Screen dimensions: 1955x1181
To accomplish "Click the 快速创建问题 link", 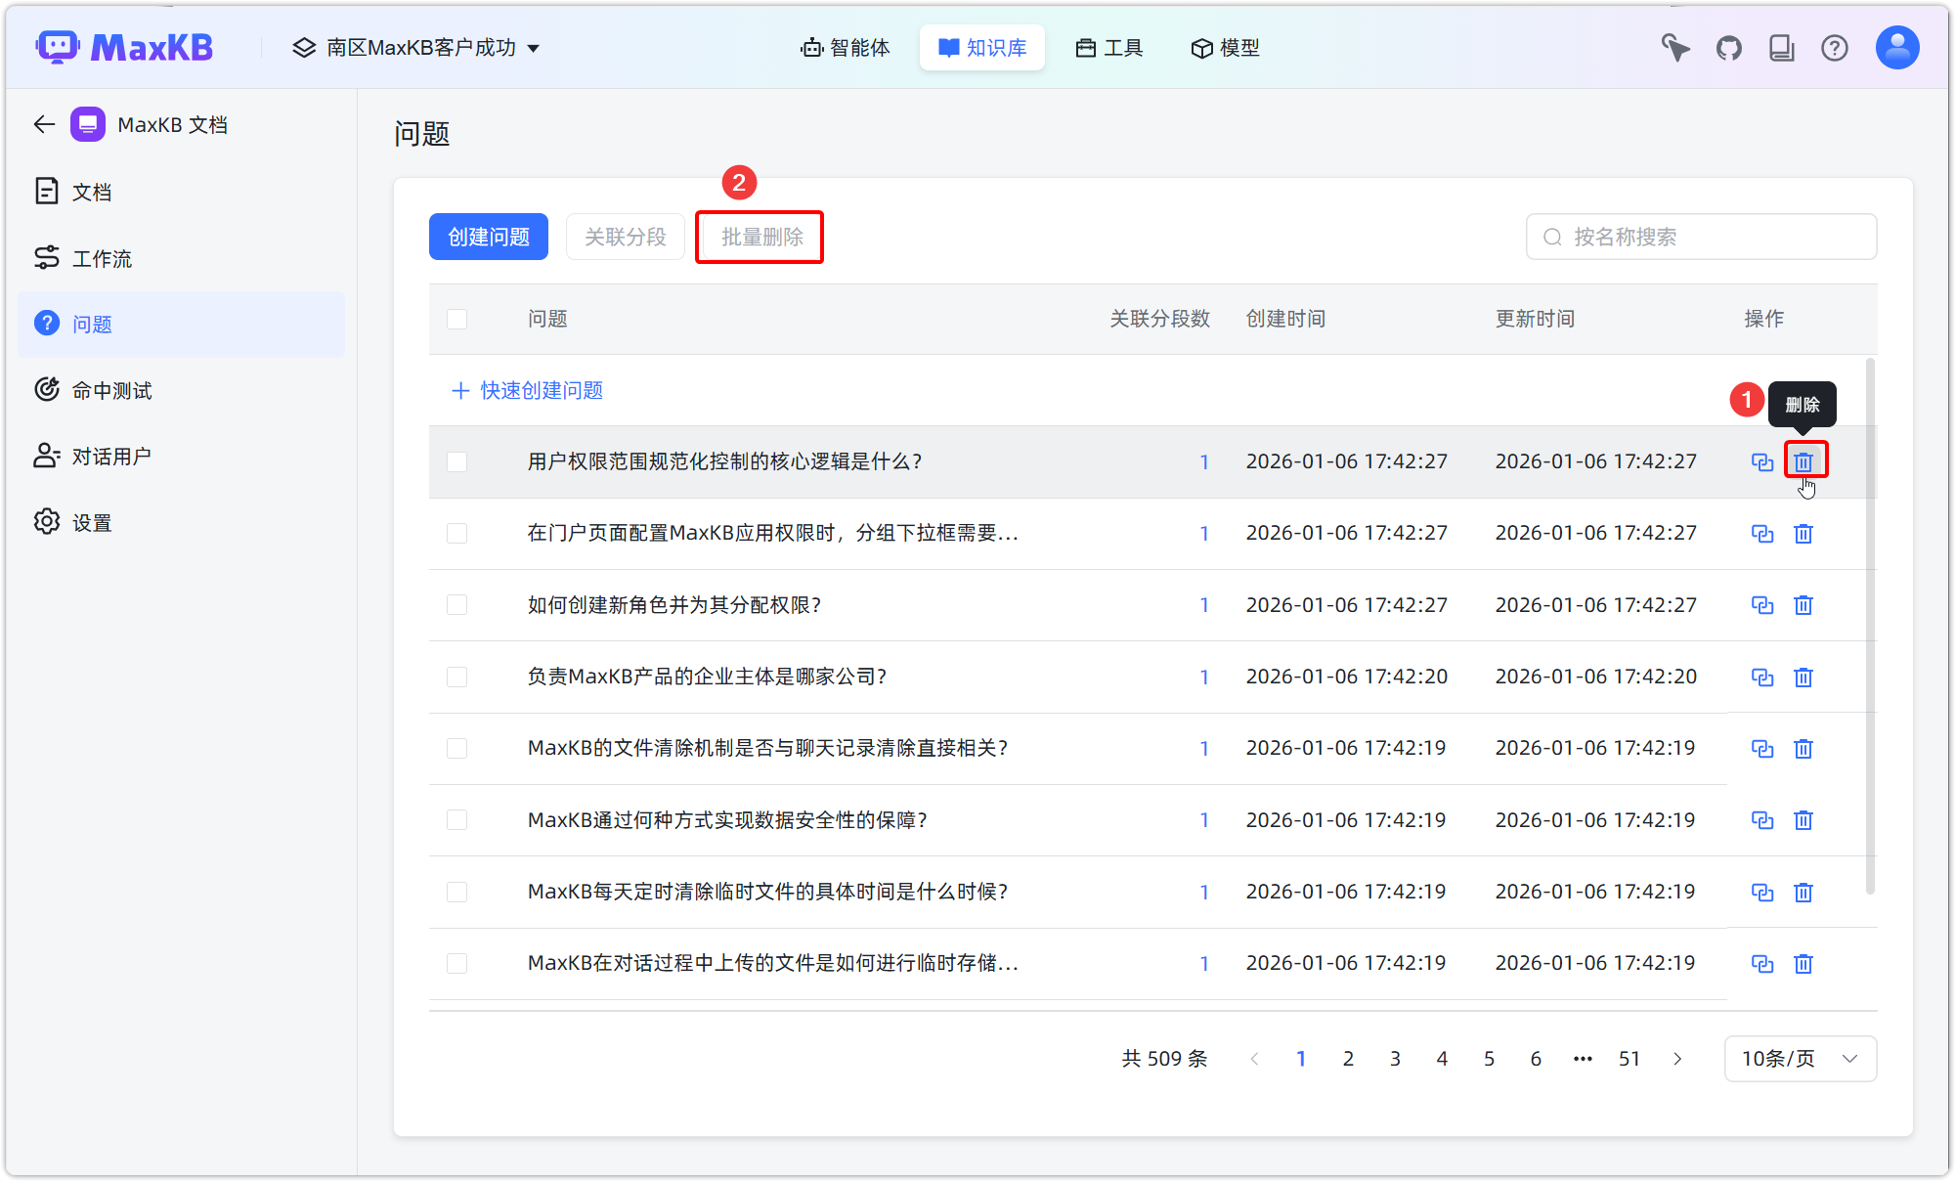I will [526, 390].
